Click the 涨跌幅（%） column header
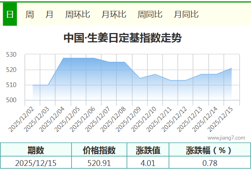 (x=209, y=150)
